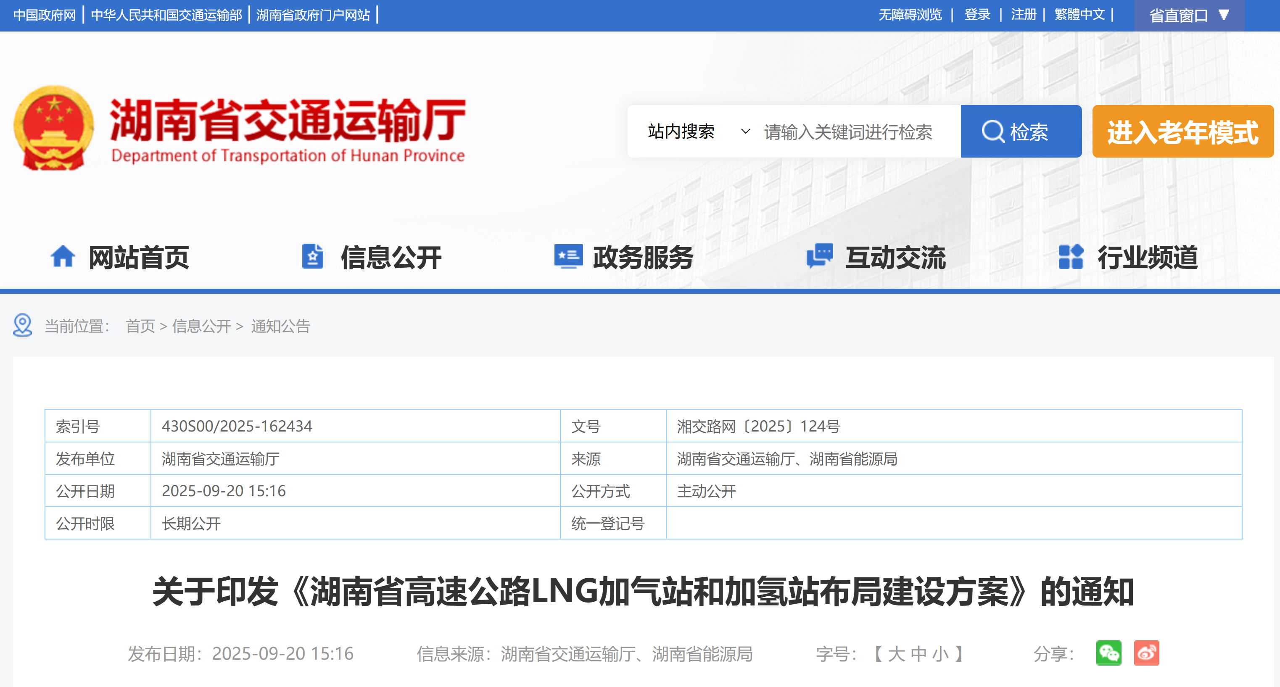Click the document icon beside 信息公开

[x=313, y=257]
